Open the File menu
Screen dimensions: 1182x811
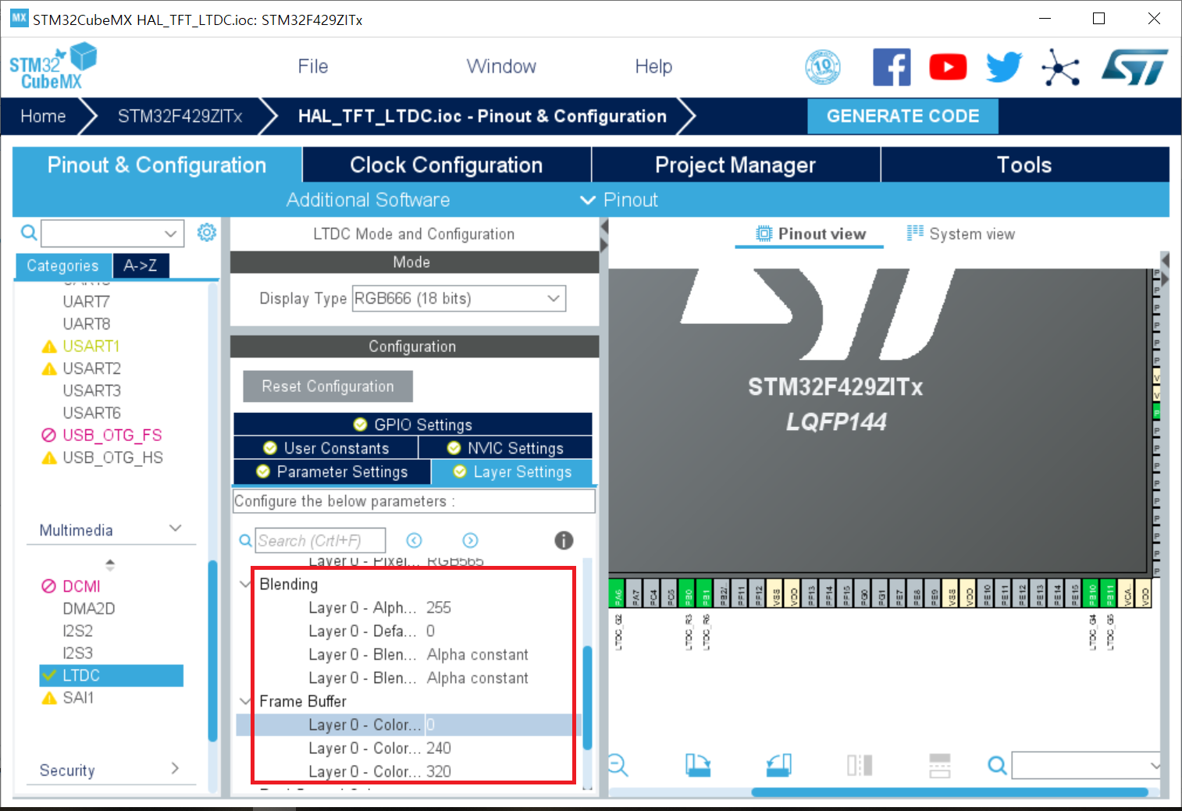point(313,66)
